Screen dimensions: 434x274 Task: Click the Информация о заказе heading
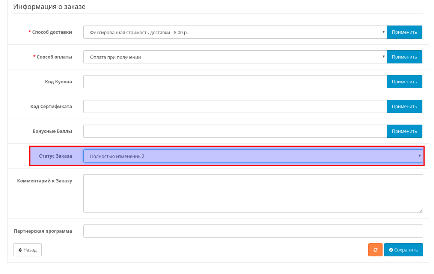[x=49, y=7]
